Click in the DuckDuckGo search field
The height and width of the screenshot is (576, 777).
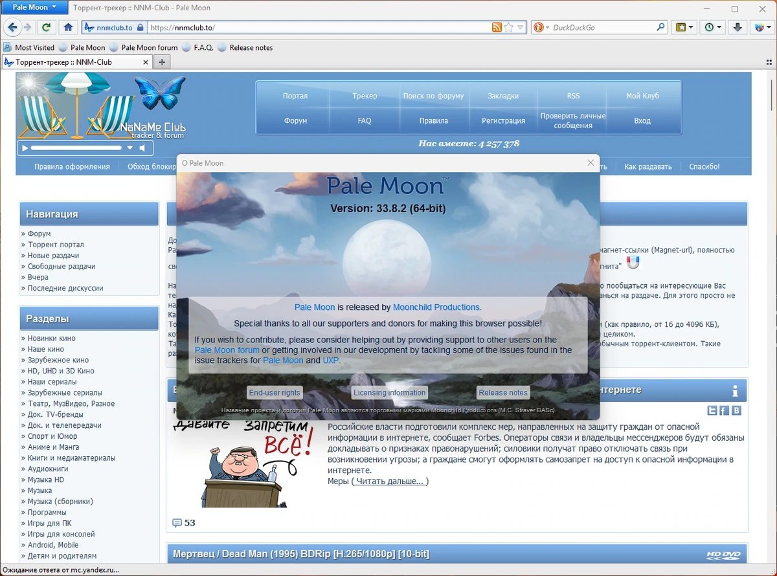click(602, 27)
